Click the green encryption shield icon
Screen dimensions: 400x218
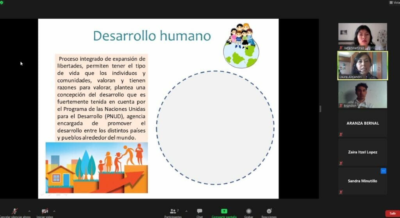[2, 2]
